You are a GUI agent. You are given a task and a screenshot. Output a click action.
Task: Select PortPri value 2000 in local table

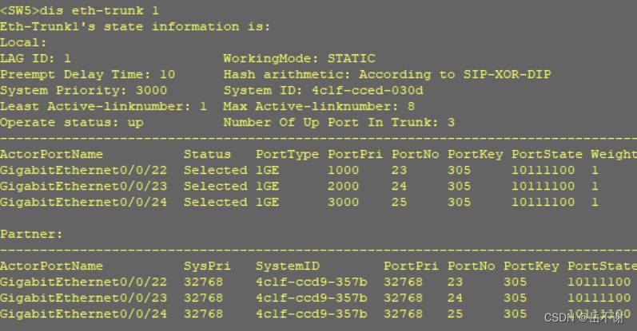[x=344, y=186]
